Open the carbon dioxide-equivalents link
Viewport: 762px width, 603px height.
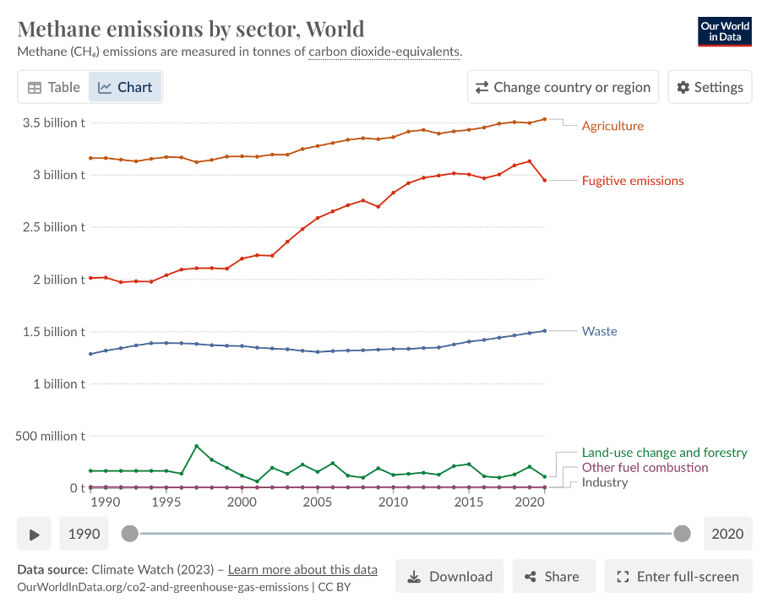point(384,52)
